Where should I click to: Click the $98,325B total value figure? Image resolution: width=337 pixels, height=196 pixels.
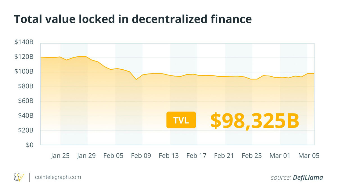254,120
